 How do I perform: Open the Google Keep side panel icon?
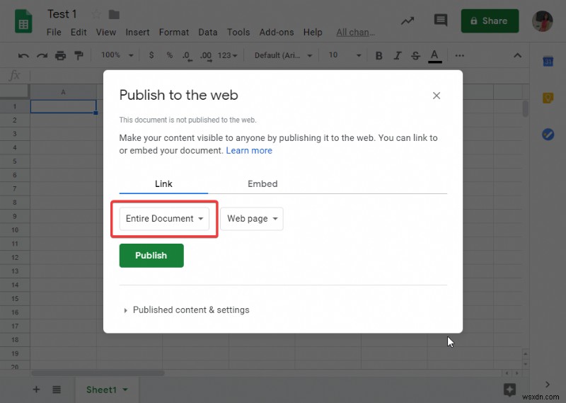(548, 98)
